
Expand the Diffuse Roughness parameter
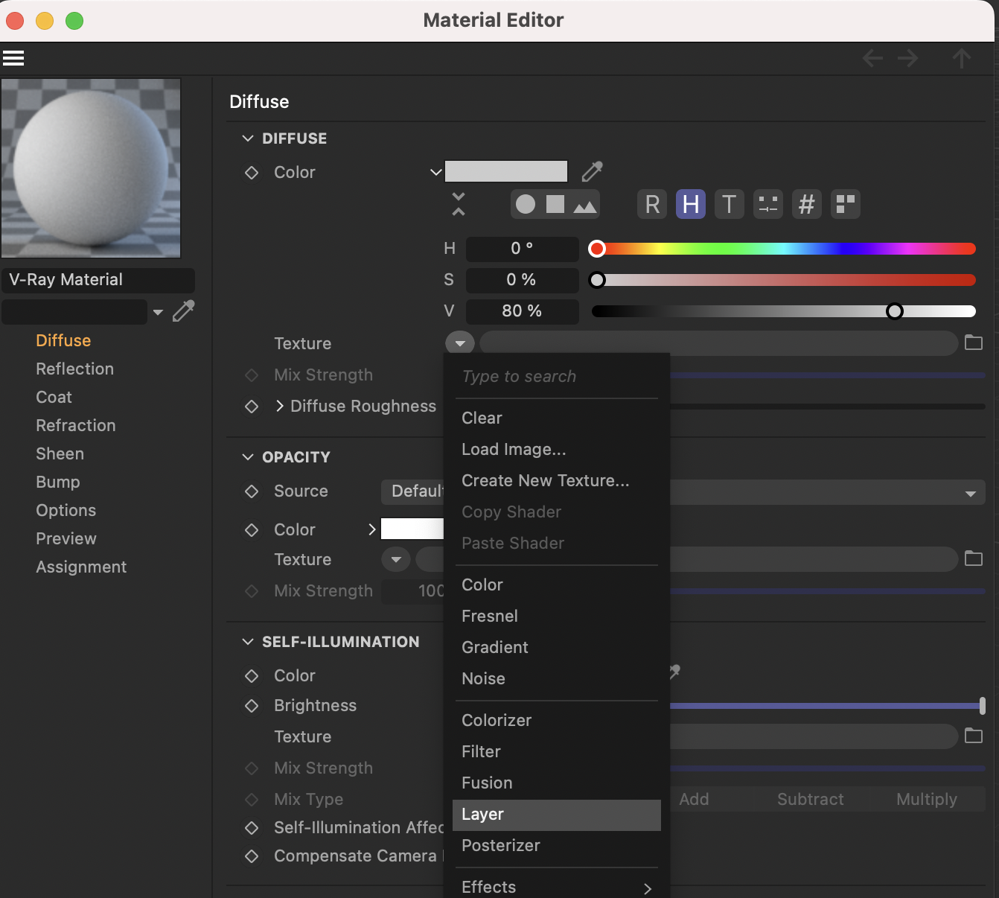point(280,406)
